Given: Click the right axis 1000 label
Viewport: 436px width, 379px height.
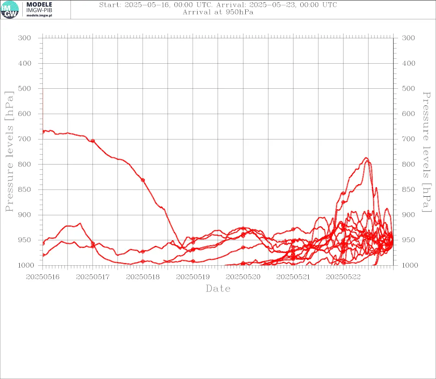Looking at the screenshot, I should click(x=410, y=265).
